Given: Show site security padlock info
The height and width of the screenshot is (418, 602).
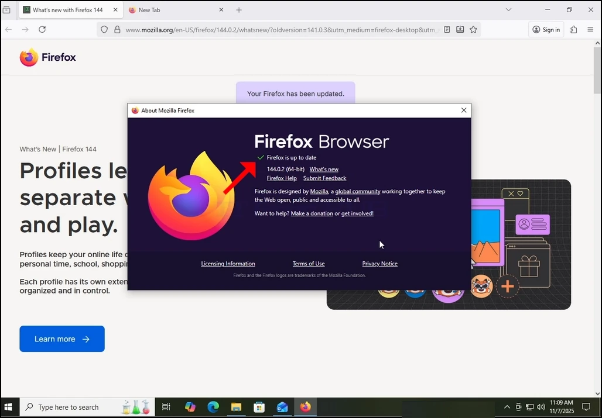Looking at the screenshot, I should [x=117, y=29].
